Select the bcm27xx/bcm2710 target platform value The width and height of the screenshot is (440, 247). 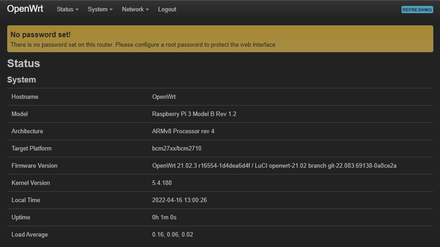coord(177,149)
